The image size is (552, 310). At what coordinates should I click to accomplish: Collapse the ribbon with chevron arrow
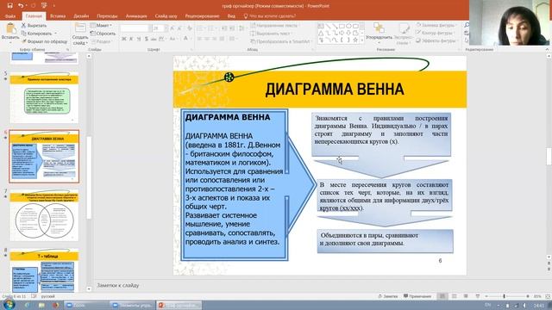click(547, 50)
